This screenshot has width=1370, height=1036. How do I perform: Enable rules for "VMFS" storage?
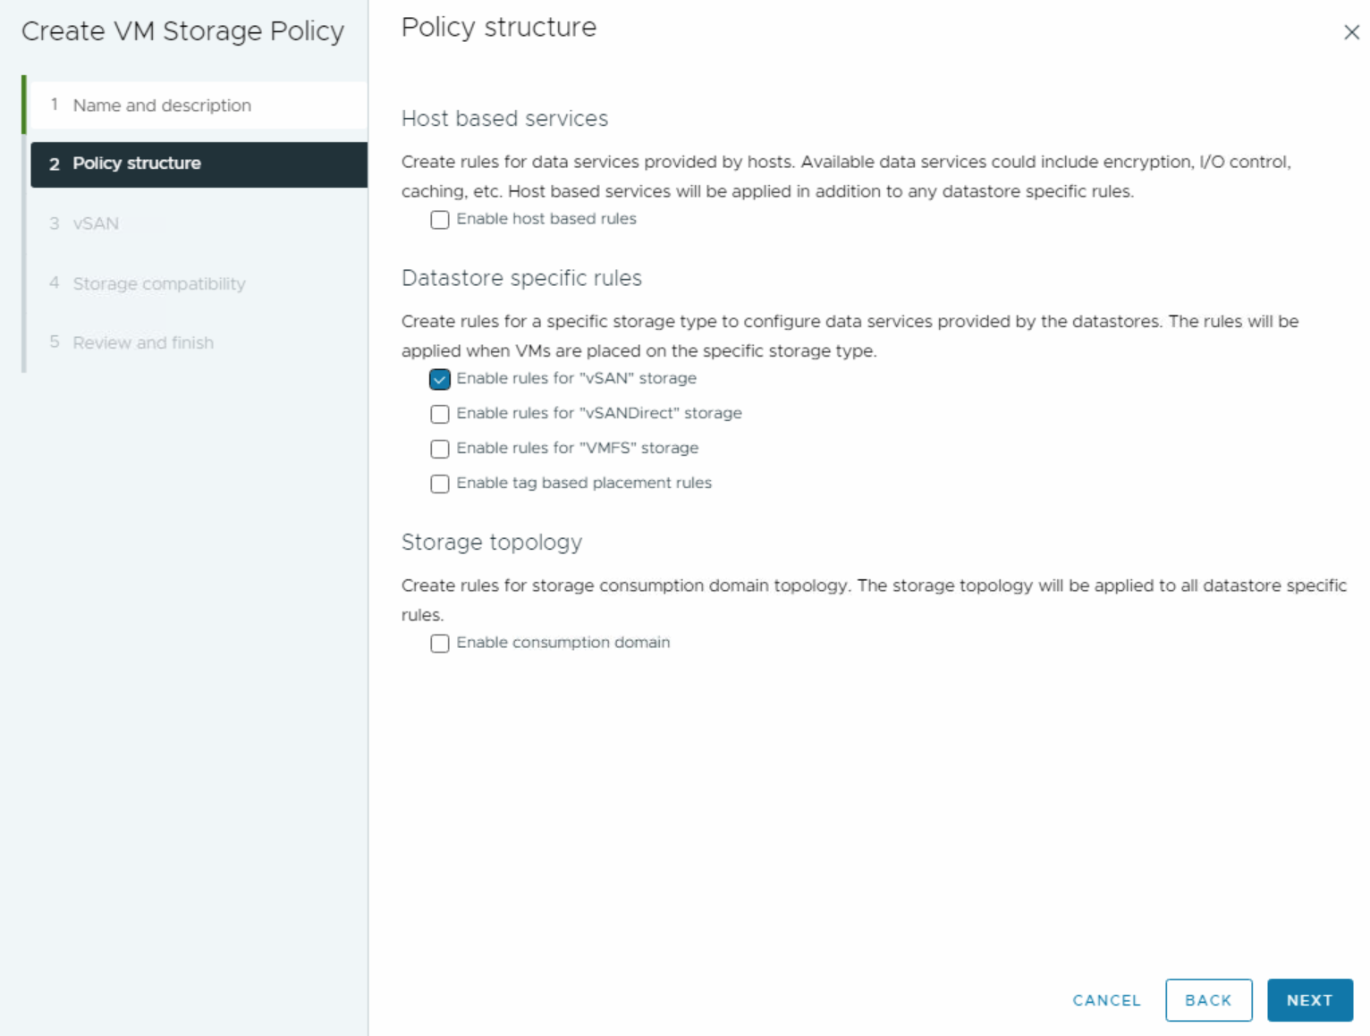pyautogui.click(x=439, y=449)
